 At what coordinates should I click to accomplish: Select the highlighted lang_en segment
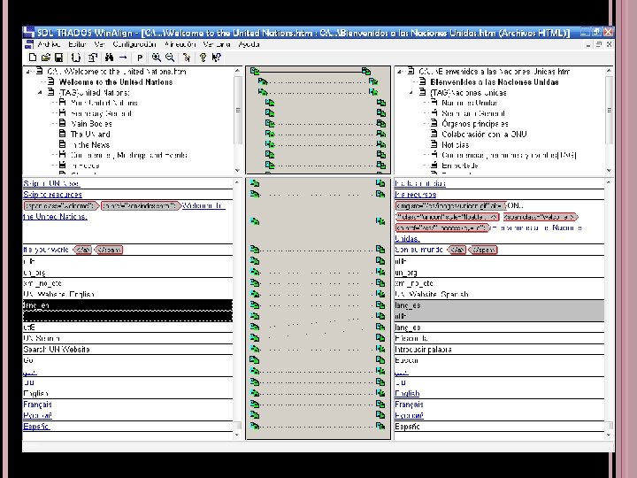tap(127, 305)
